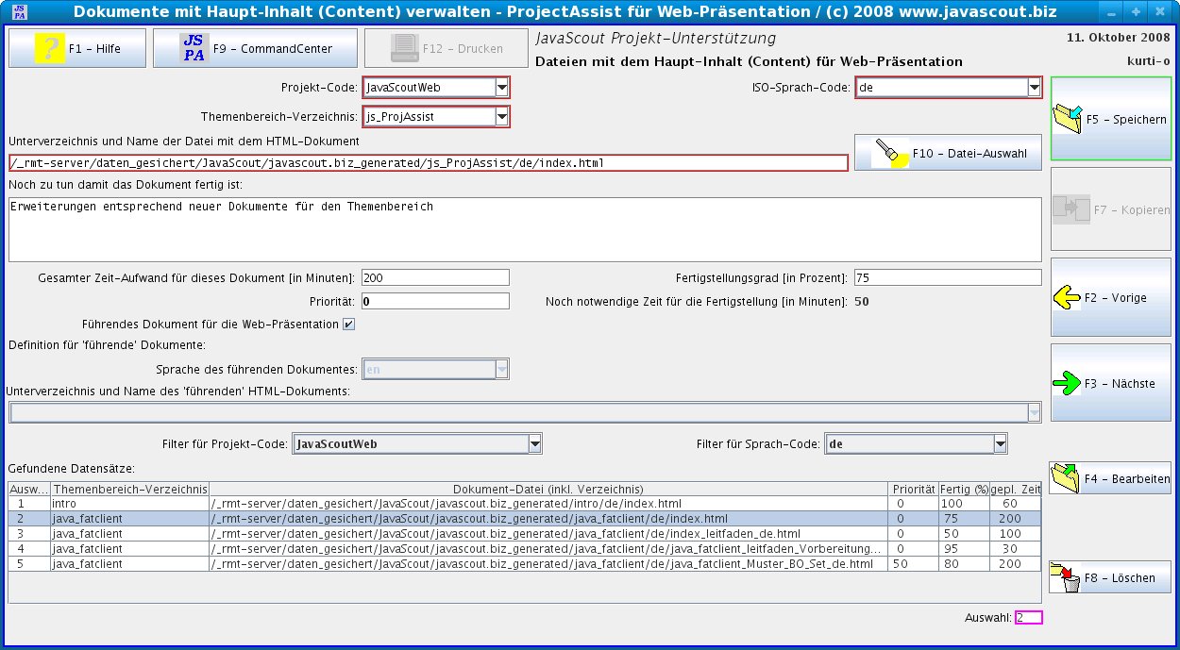Go to next record with green arrow

point(1067,384)
